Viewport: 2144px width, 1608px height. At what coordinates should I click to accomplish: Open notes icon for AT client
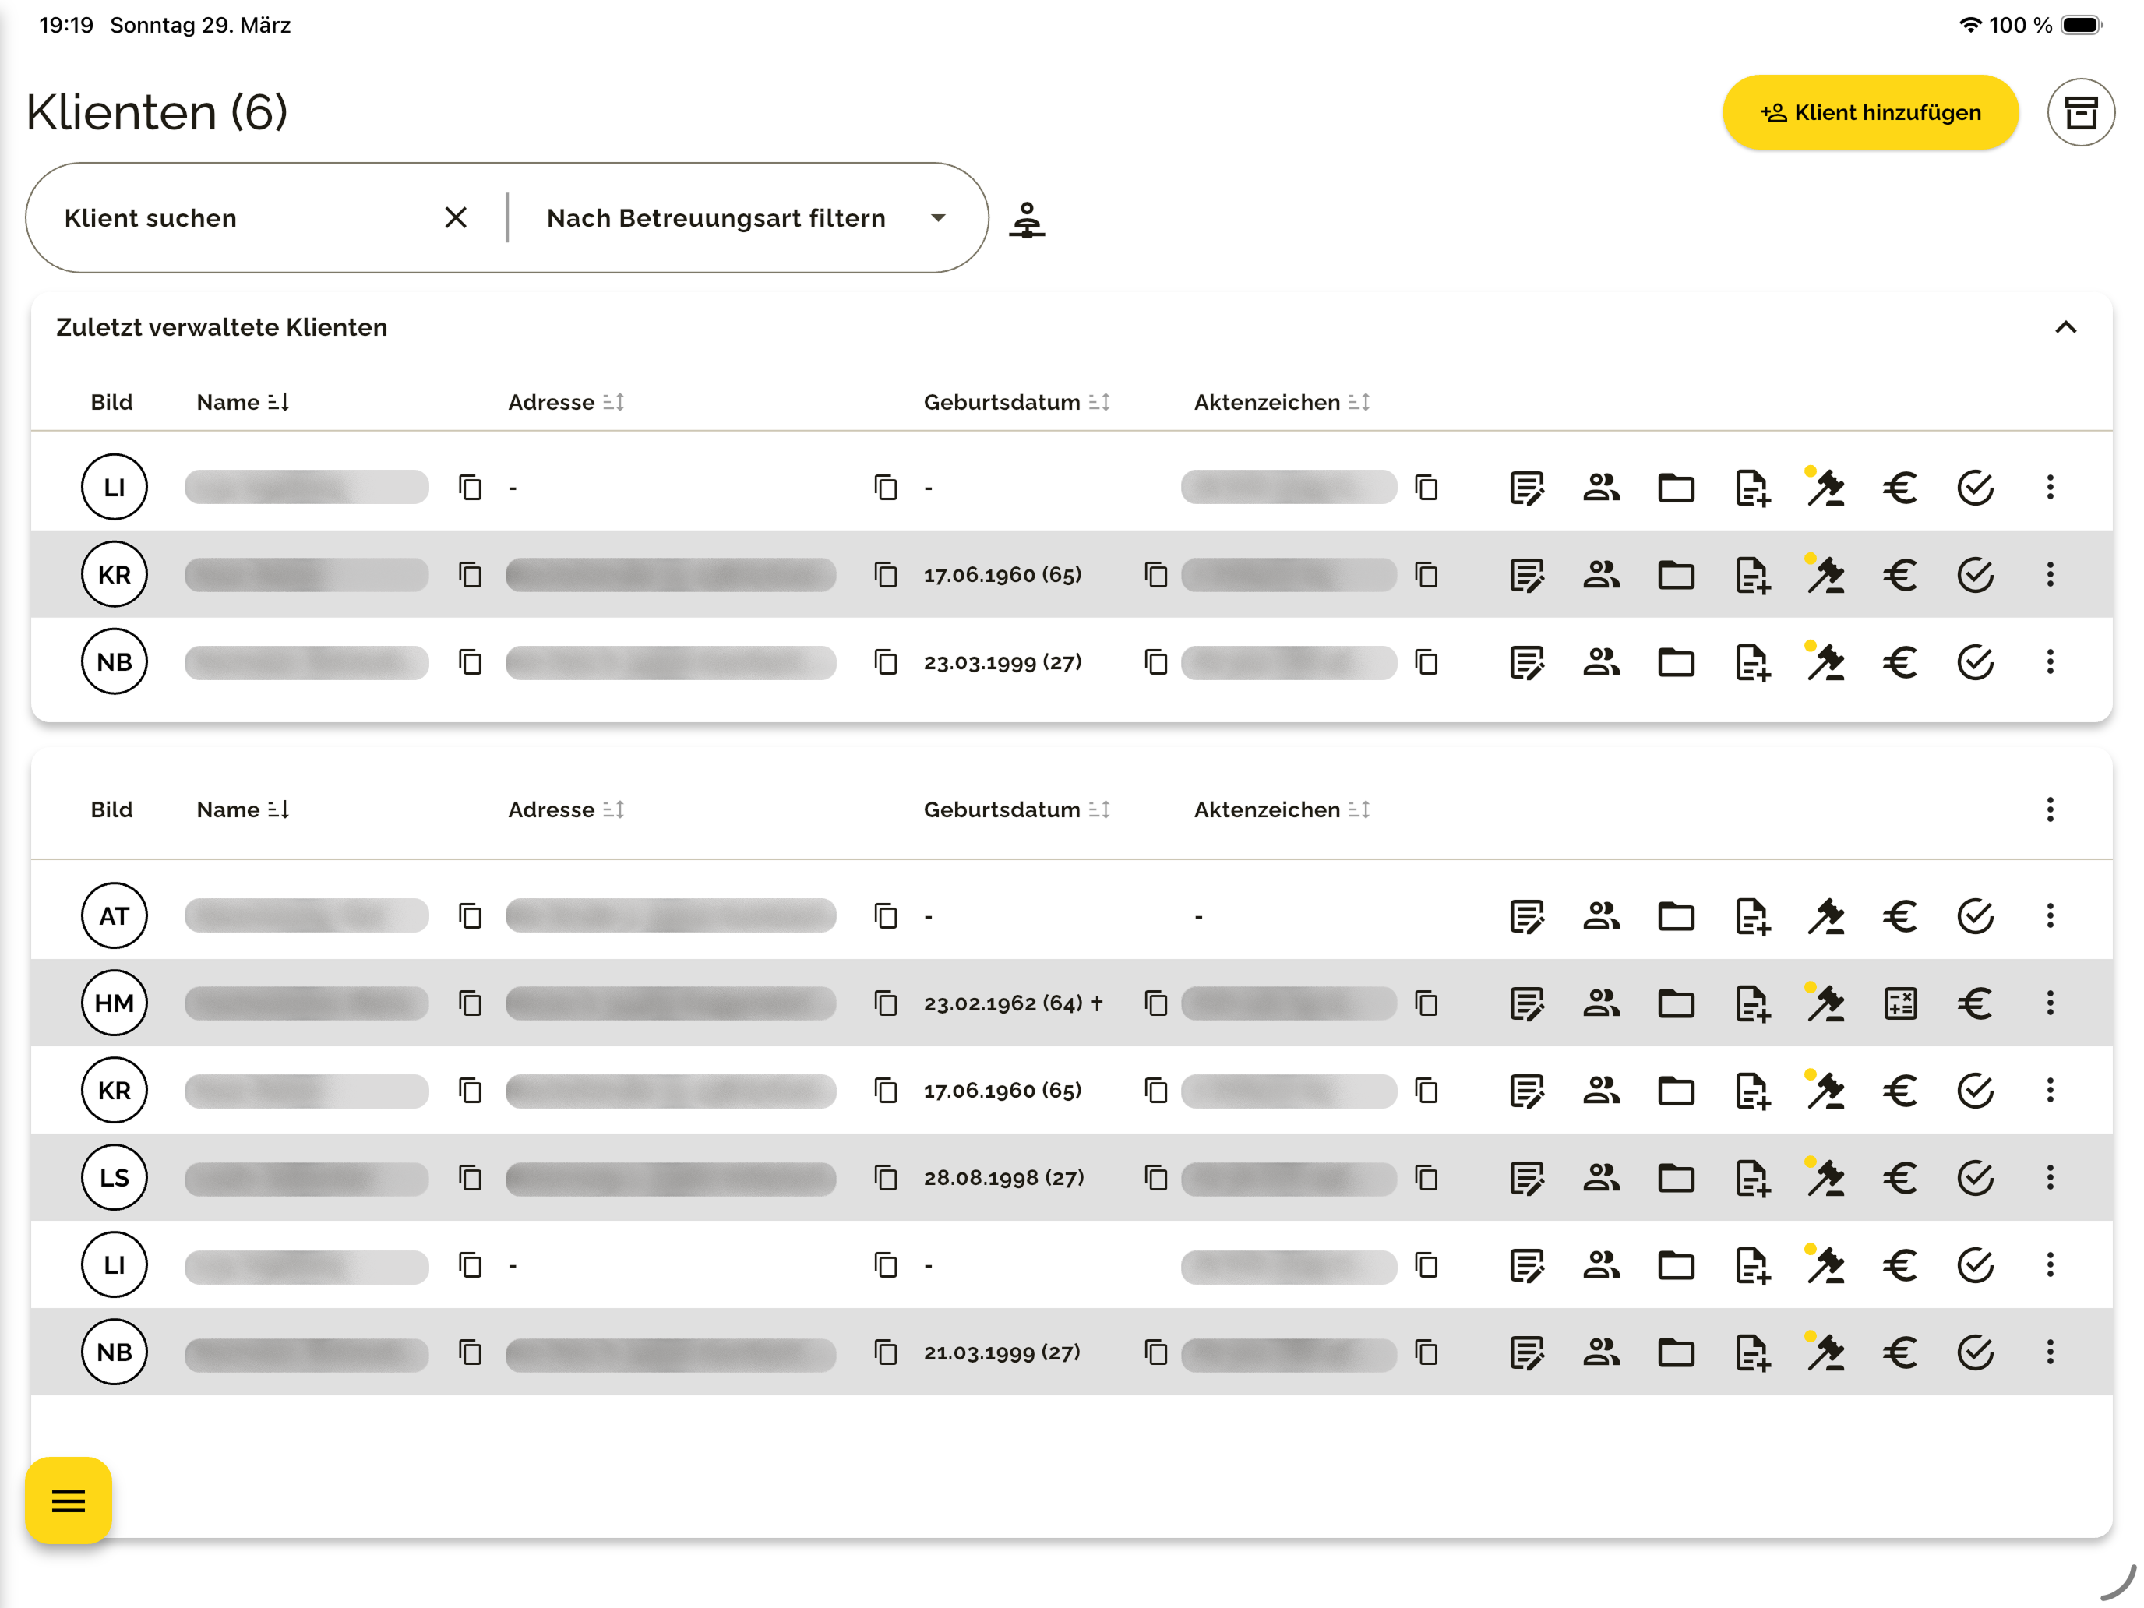tap(1526, 916)
